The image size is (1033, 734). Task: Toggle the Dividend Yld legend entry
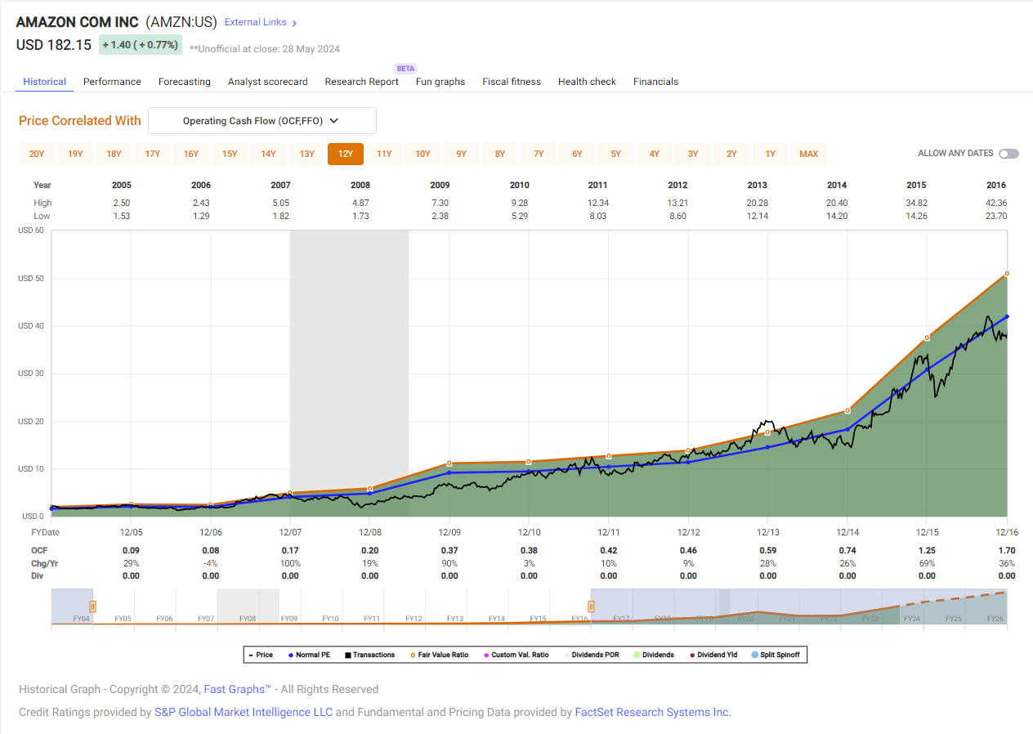[714, 655]
